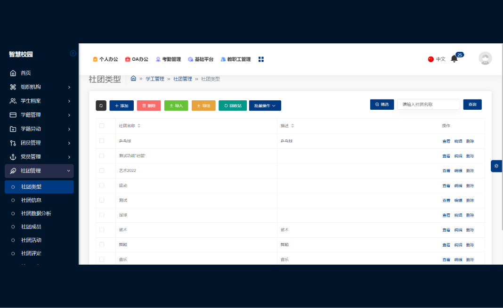Screen dimensions: 503x308
Task: Check the 艺术2022 row checkbox
Action: point(102,170)
